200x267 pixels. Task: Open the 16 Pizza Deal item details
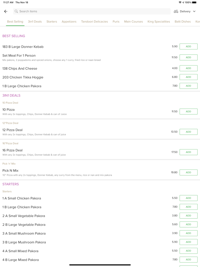click(13, 150)
